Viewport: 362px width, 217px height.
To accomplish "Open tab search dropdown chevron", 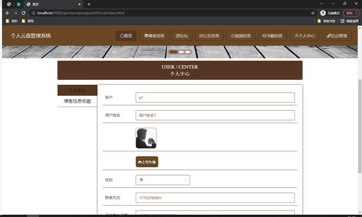I will coord(322,4).
